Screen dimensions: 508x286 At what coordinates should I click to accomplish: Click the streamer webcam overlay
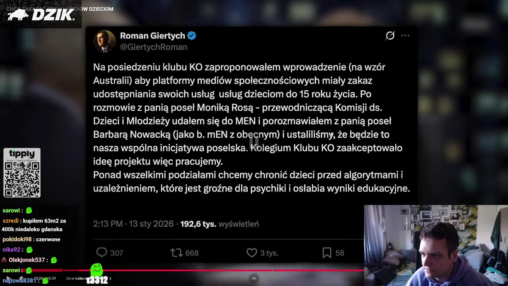(436, 245)
